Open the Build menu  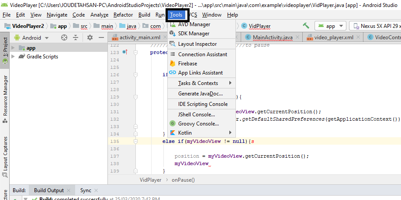(x=144, y=15)
